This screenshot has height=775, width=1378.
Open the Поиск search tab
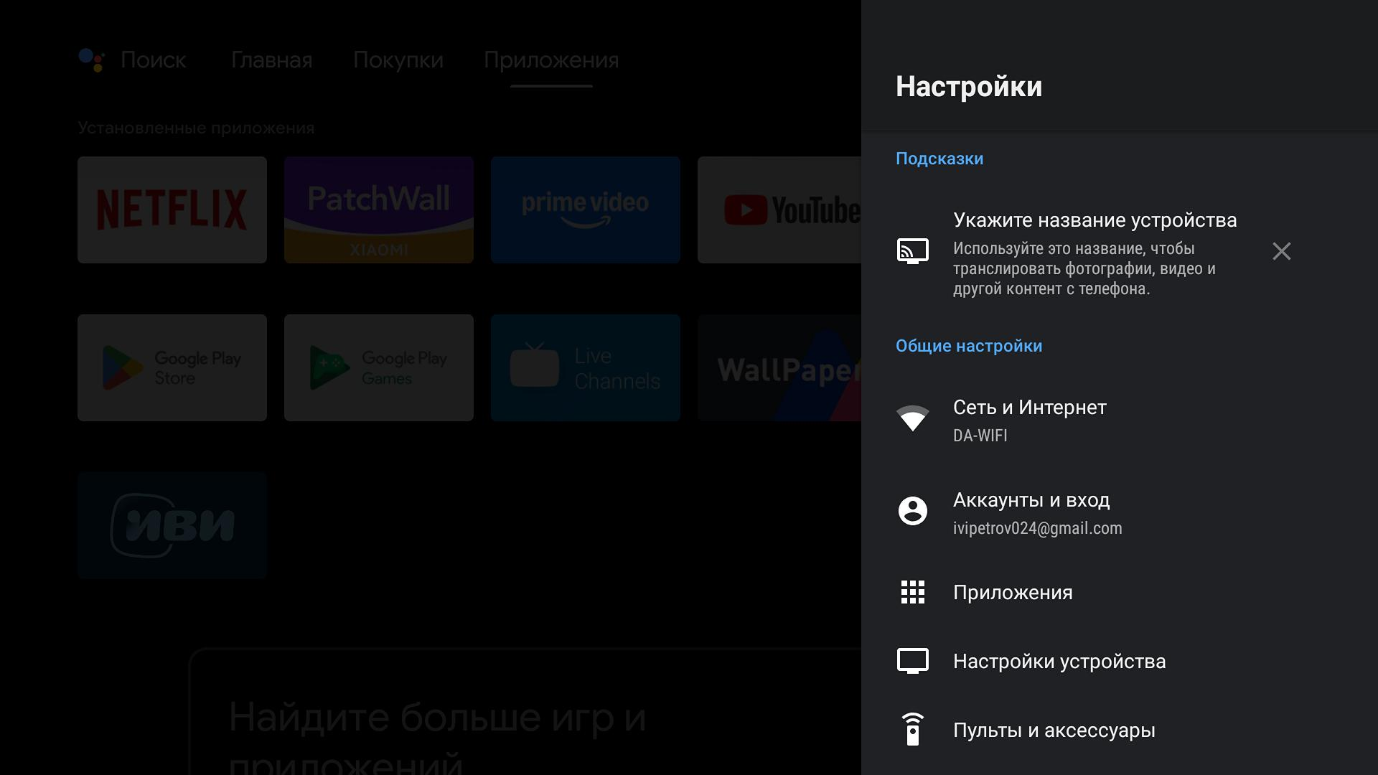click(153, 60)
